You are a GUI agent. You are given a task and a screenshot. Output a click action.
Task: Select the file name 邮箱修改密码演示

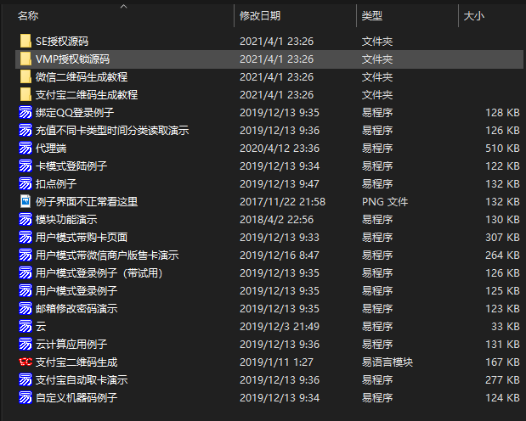(x=76, y=308)
